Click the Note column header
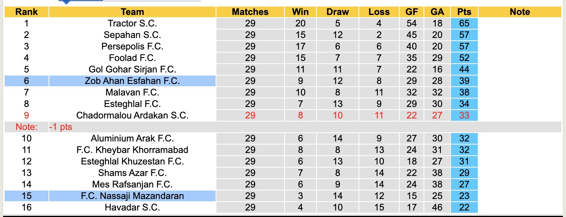 coord(519,12)
